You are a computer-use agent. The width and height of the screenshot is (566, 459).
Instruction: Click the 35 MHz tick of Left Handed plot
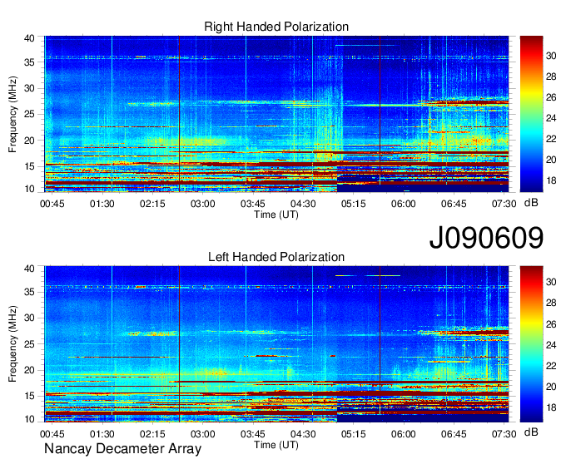click(x=29, y=292)
